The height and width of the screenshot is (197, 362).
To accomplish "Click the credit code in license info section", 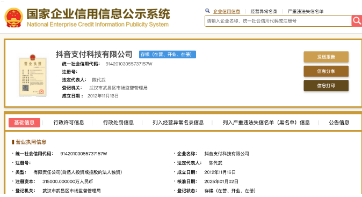I will click(84, 154).
